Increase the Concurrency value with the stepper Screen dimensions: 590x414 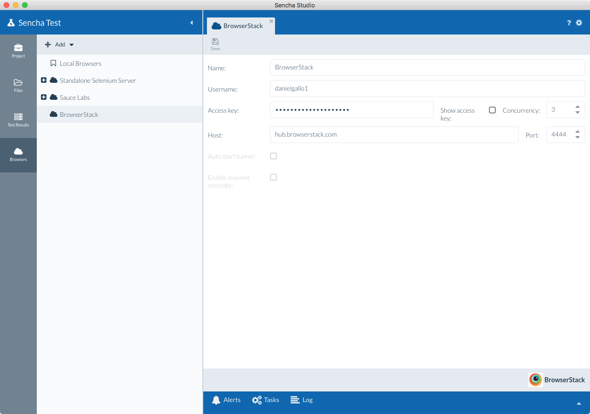point(577,107)
